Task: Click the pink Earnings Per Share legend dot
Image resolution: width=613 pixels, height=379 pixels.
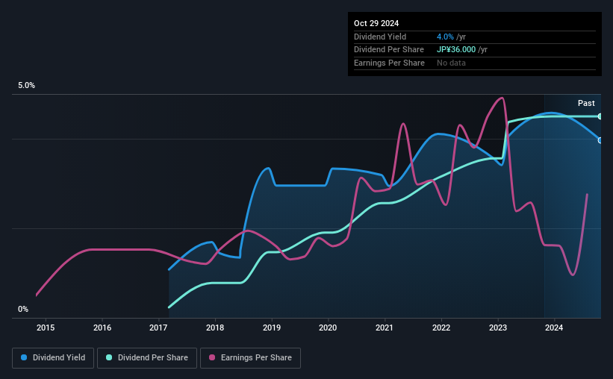Action: click(212, 357)
